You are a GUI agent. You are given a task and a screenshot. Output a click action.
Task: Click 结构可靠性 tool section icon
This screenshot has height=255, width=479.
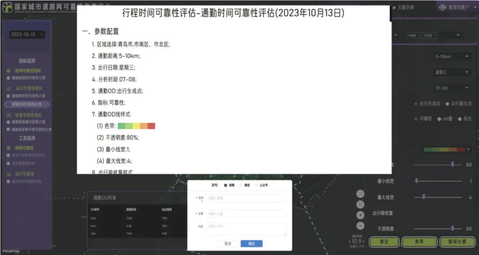(x=8, y=148)
